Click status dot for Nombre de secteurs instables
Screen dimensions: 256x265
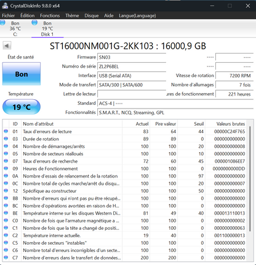click(x=6, y=242)
